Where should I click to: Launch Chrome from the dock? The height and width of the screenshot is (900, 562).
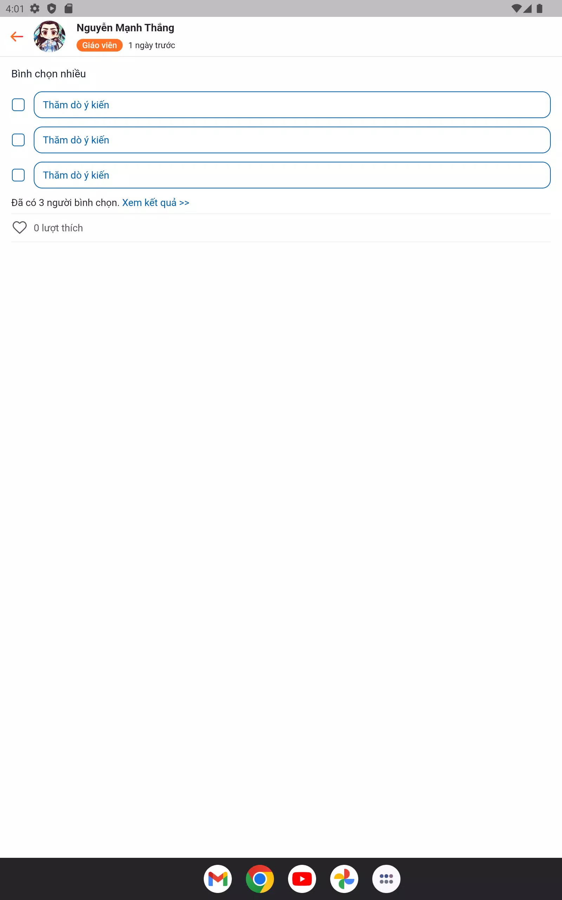pyautogui.click(x=260, y=879)
